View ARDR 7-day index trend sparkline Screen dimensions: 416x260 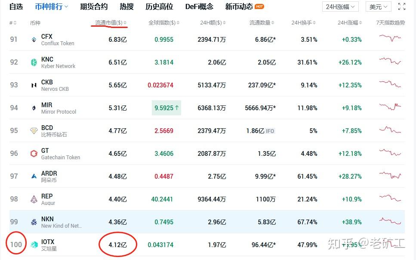[390, 175]
